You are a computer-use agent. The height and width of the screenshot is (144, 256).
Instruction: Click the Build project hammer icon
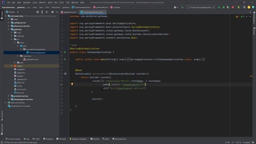(x=182, y=7)
